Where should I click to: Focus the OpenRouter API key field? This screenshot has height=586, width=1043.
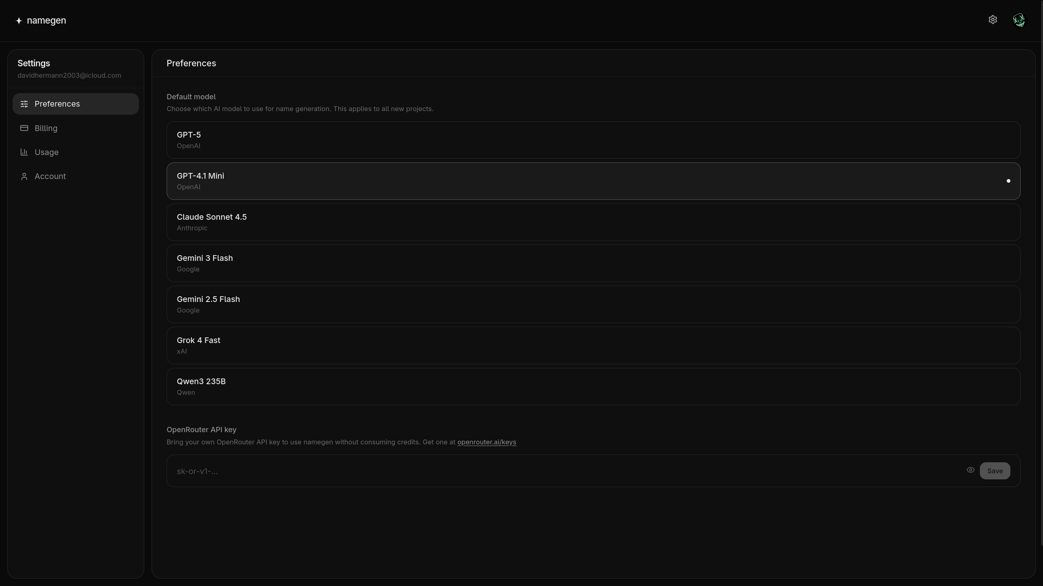click(x=566, y=471)
